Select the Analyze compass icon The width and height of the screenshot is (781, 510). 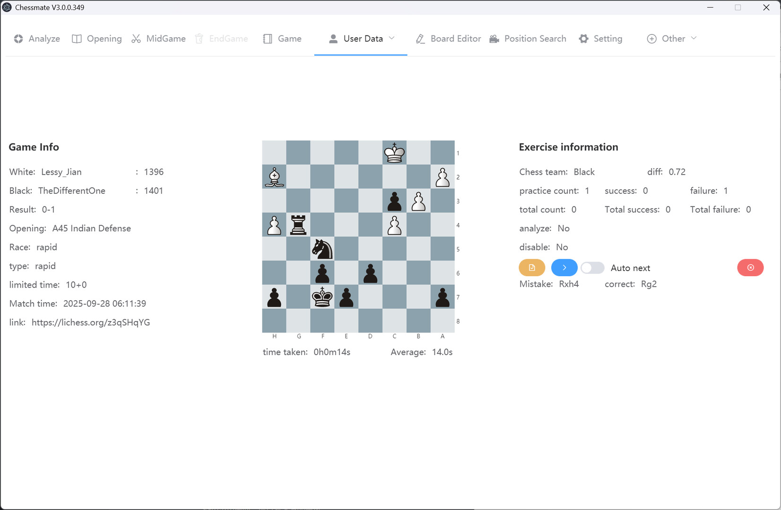coord(18,39)
